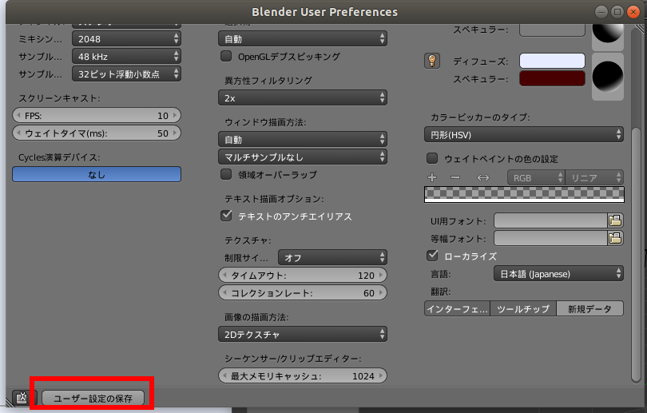Open the 画像の描画方法 2Dテクスチャ dropdown

pyautogui.click(x=303, y=334)
